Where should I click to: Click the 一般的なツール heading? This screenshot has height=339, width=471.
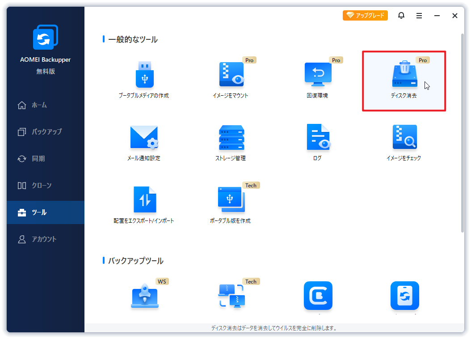pos(133,39)
